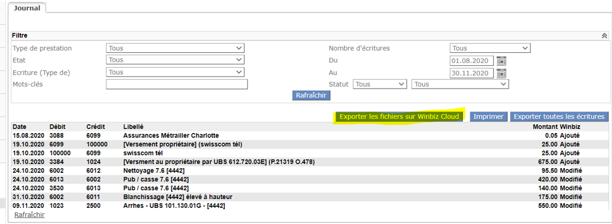
Task: Click the amount 675.00
Action: (548, 162)
